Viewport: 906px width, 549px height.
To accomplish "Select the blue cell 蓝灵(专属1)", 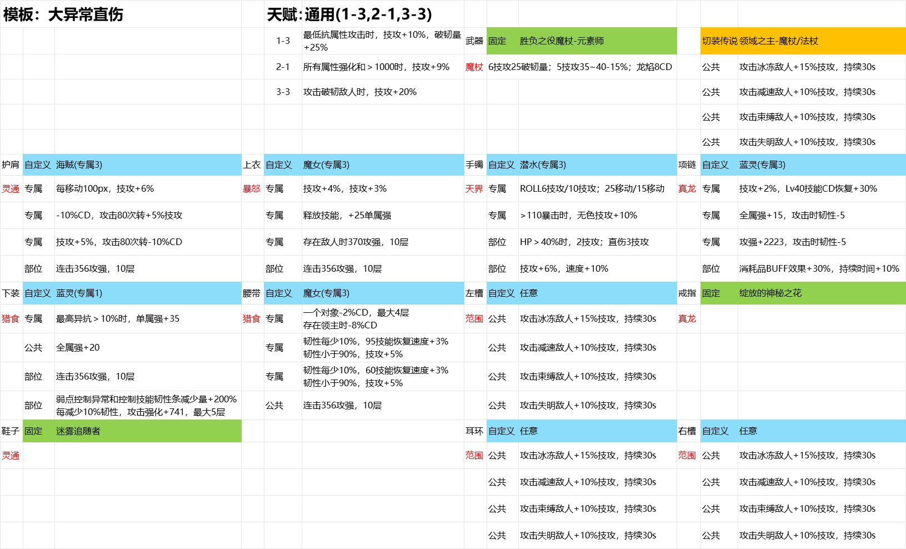I will click(148, 293).
